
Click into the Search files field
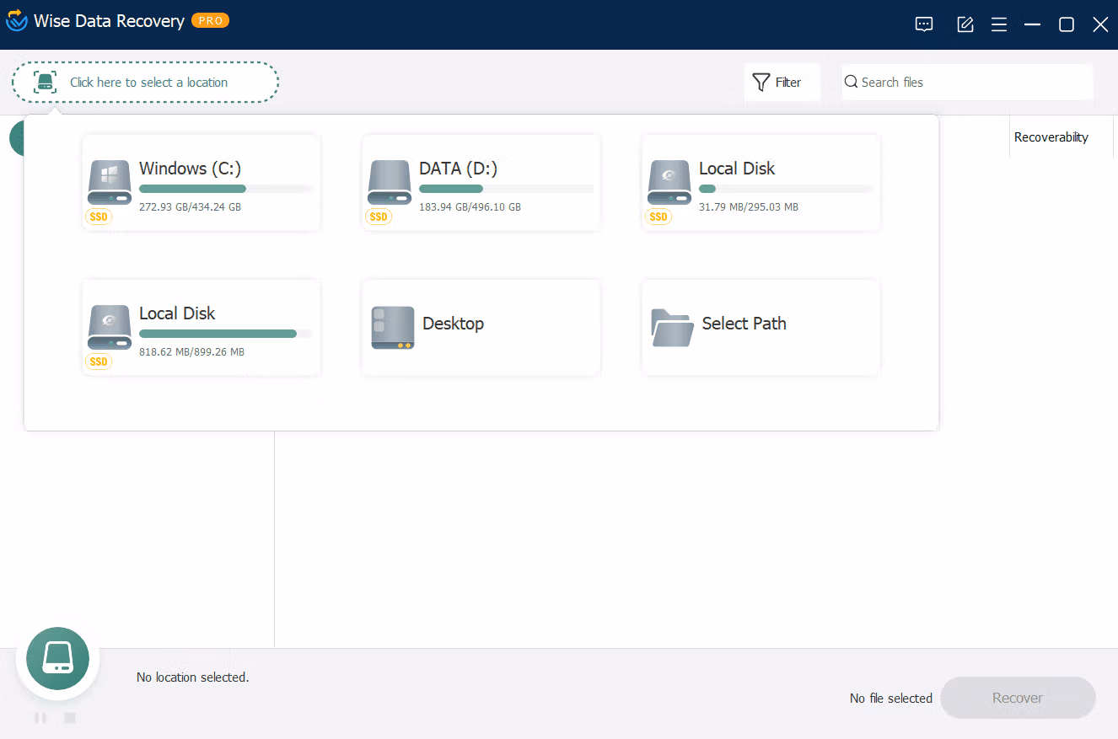click(x=967, y=83)
